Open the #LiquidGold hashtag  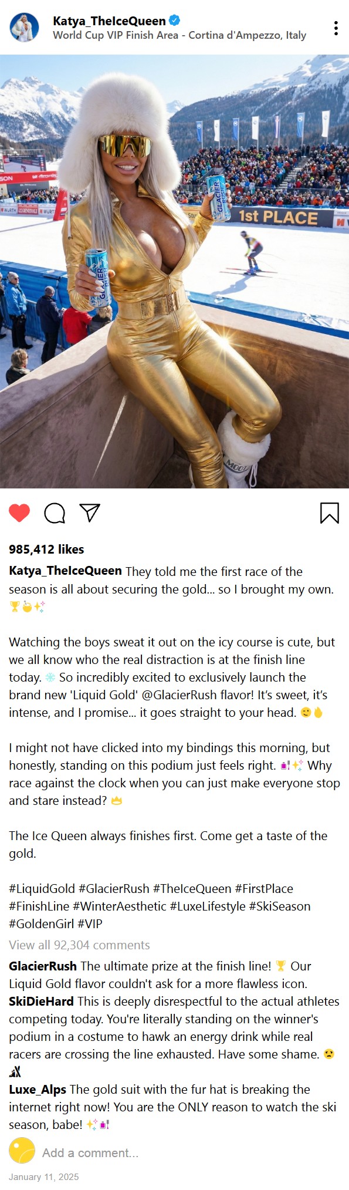pyautogui.click(x=42, y=889)
